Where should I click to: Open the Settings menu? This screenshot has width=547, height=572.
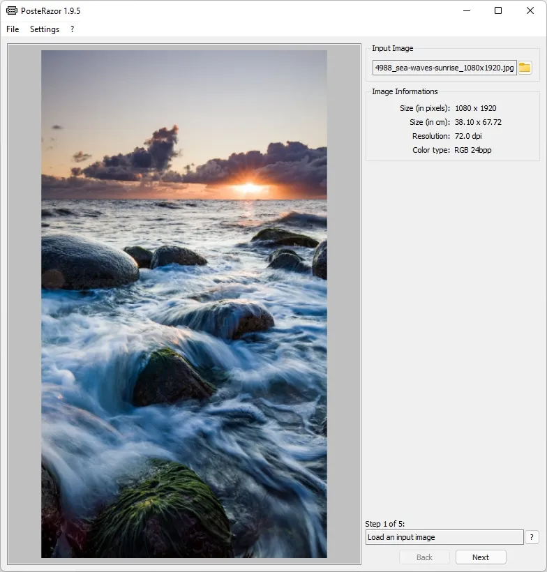(x=45, y=29)
